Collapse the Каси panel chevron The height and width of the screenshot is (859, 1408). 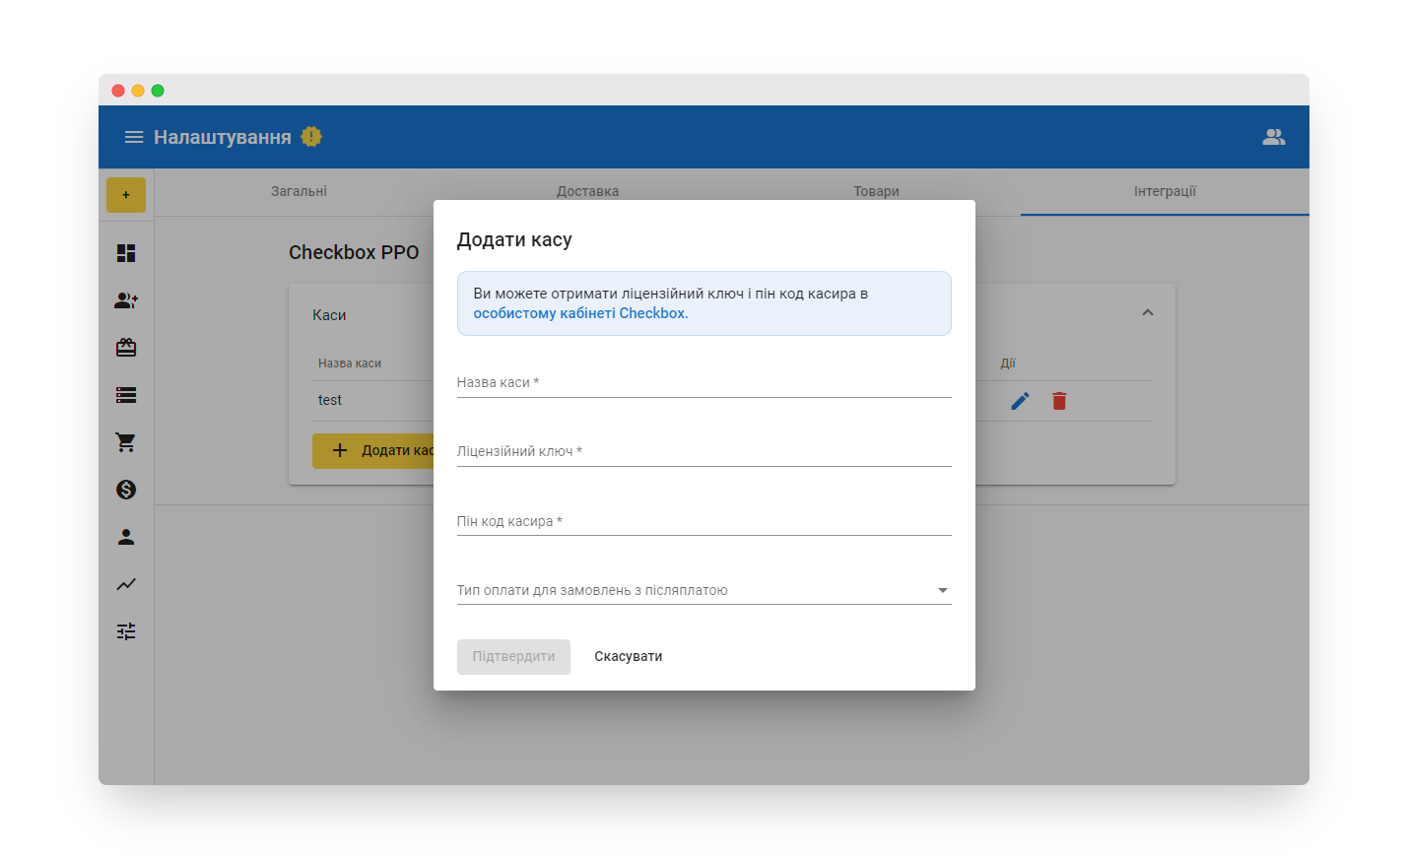point(1147,313)
